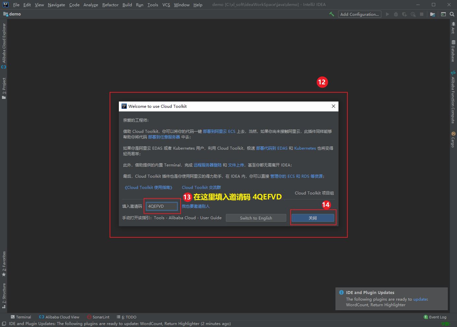Click the 关闭 button
This screenshot has width=457, height=327.
[x=313, y=218]
